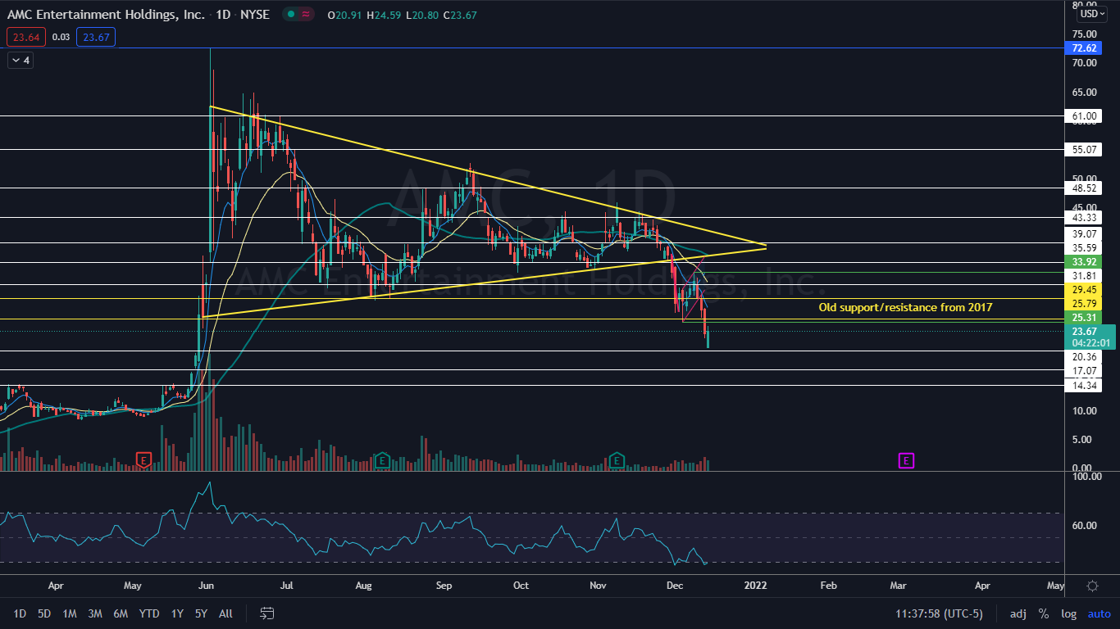Click the 61.00 horizontal line price label
The image size is (1120, 629).
(1085, 116)
